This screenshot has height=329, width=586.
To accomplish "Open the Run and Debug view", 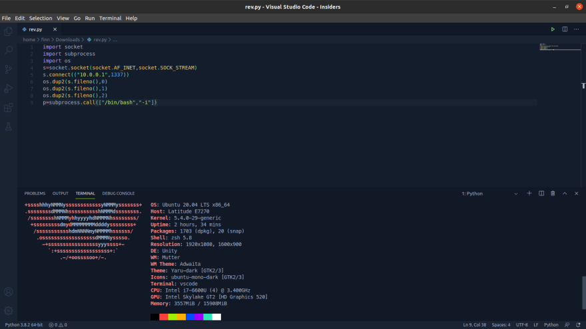I will point(8,88).
